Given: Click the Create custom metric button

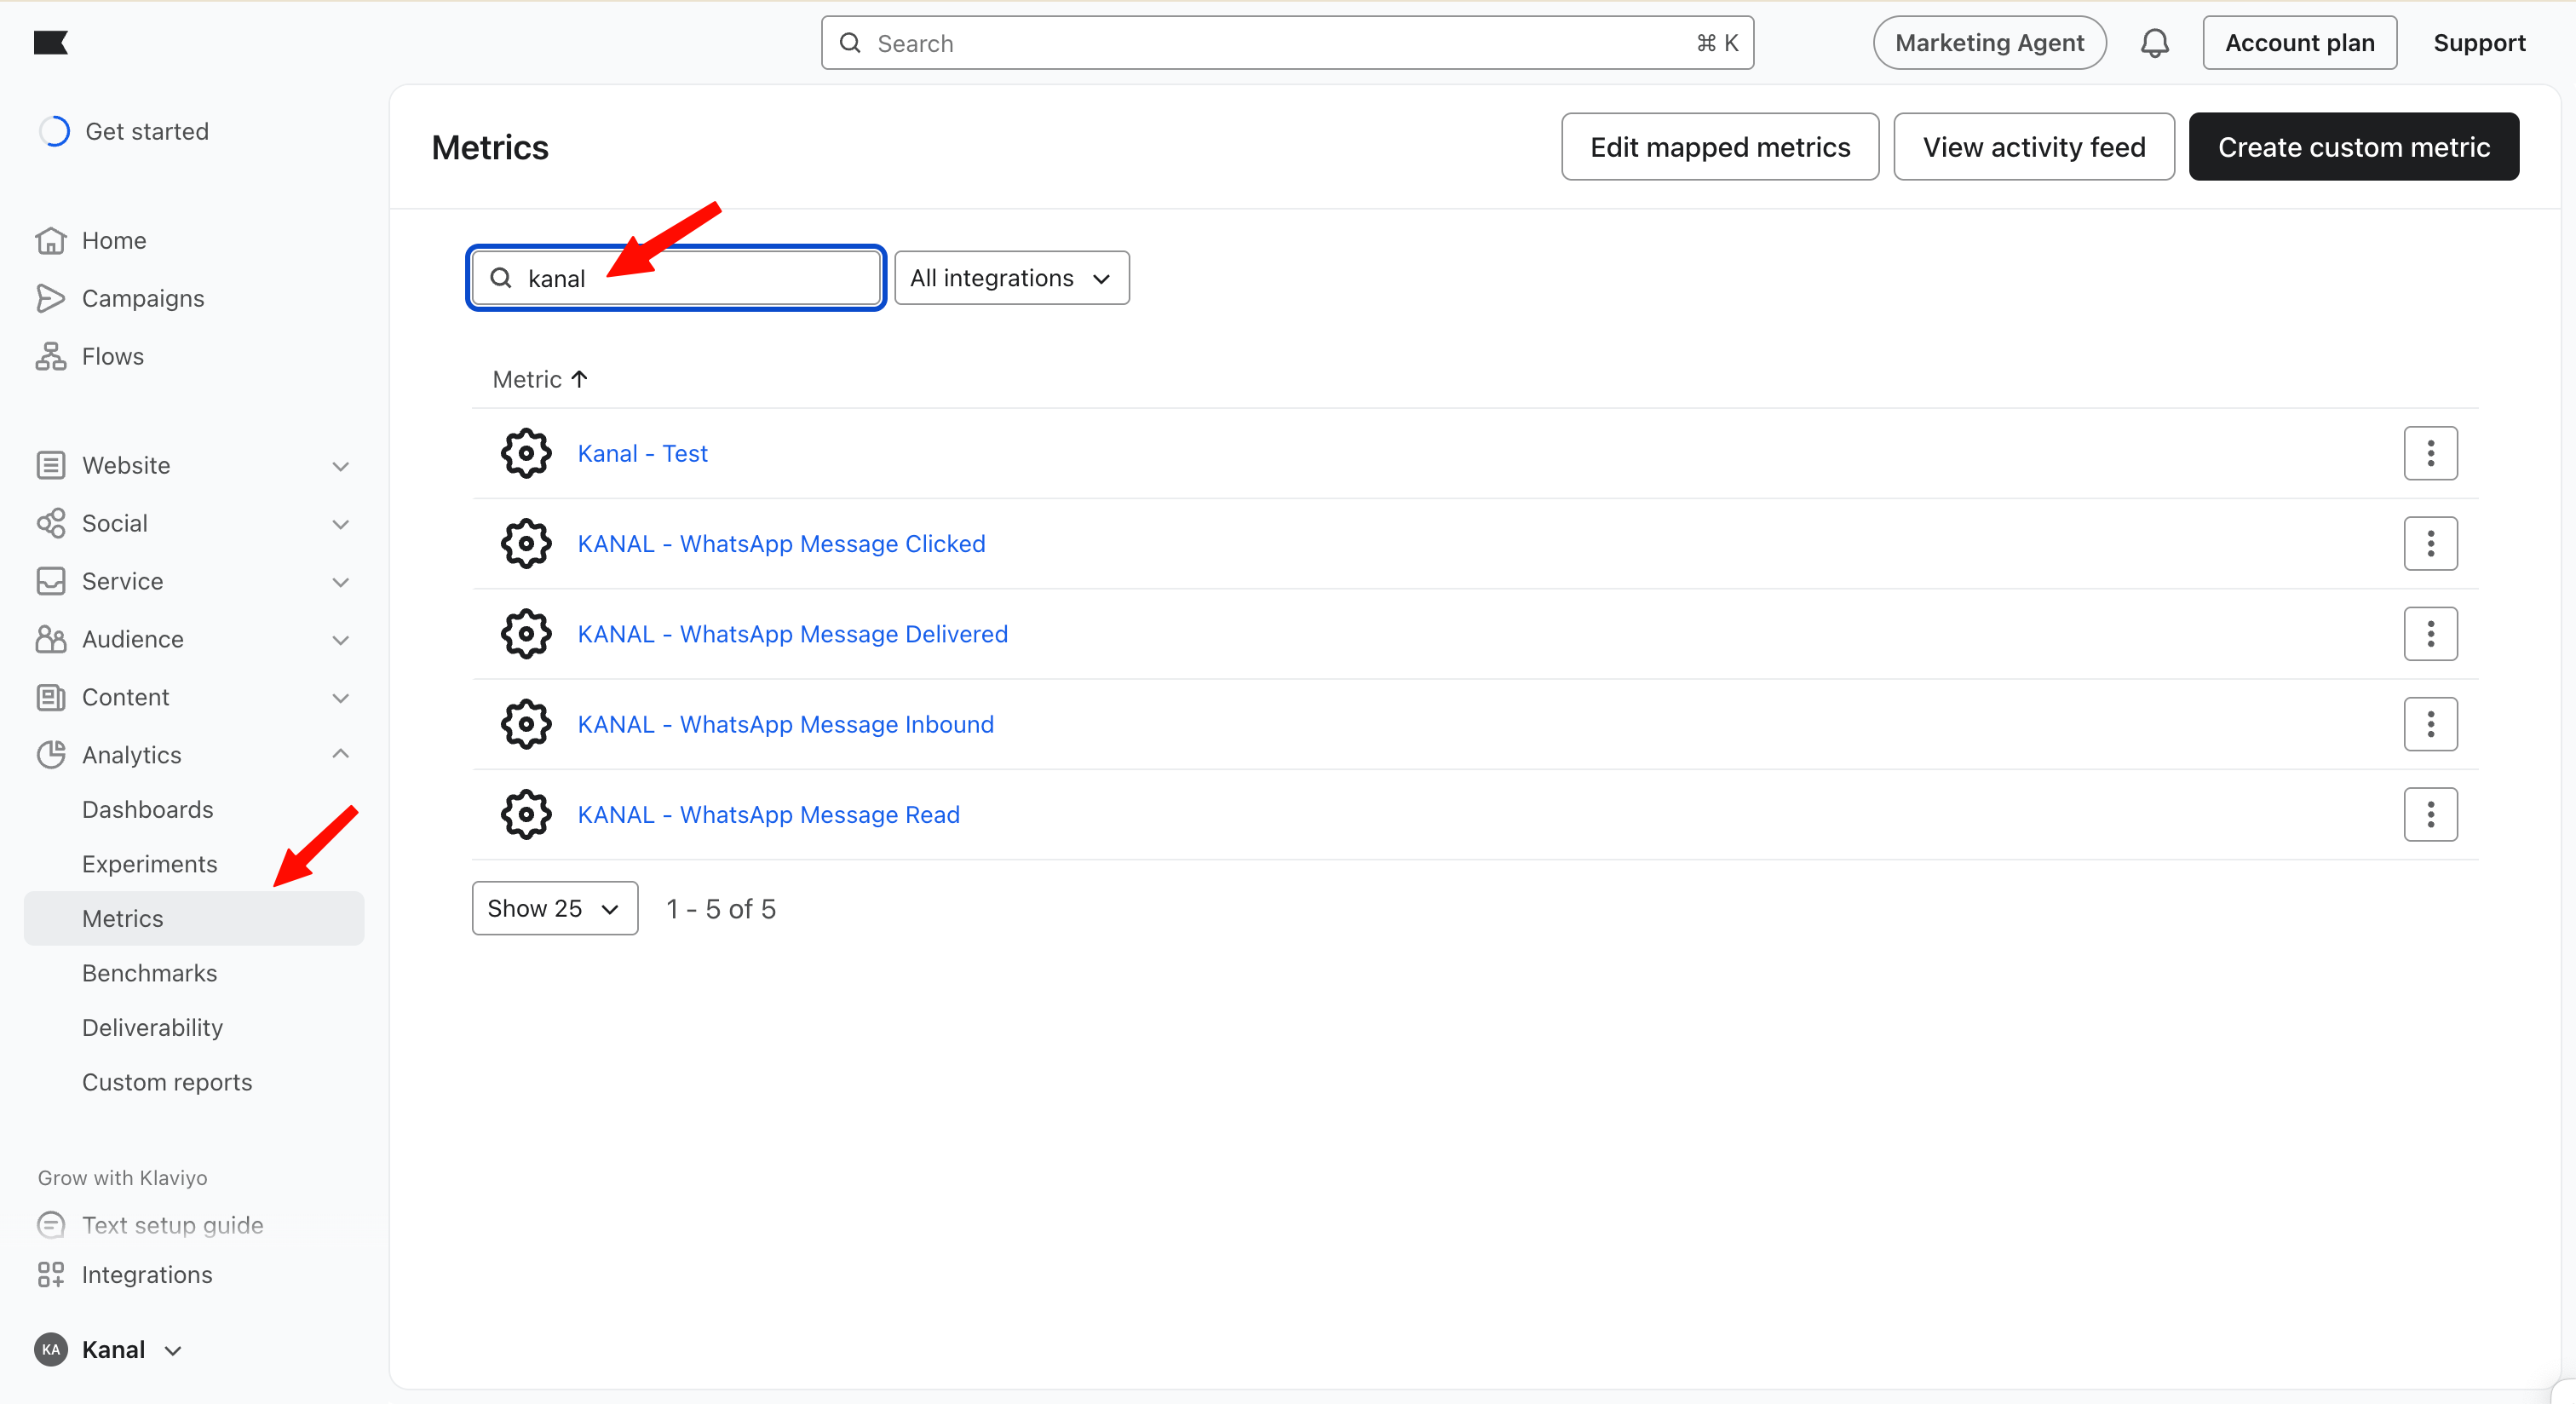Looking at the screenshot, I should click(x=2353, y=147).
